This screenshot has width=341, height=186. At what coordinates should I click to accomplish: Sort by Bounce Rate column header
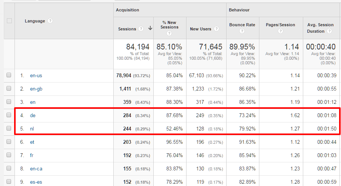coord(242,25)
